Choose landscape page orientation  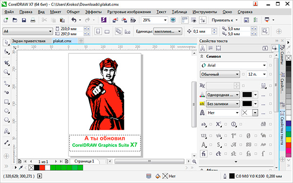click(x=107, y=31)
